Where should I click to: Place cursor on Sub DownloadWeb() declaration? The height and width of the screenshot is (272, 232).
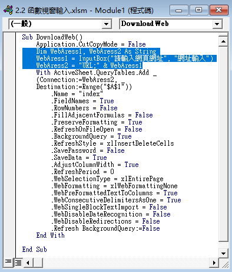pos(52,37)
